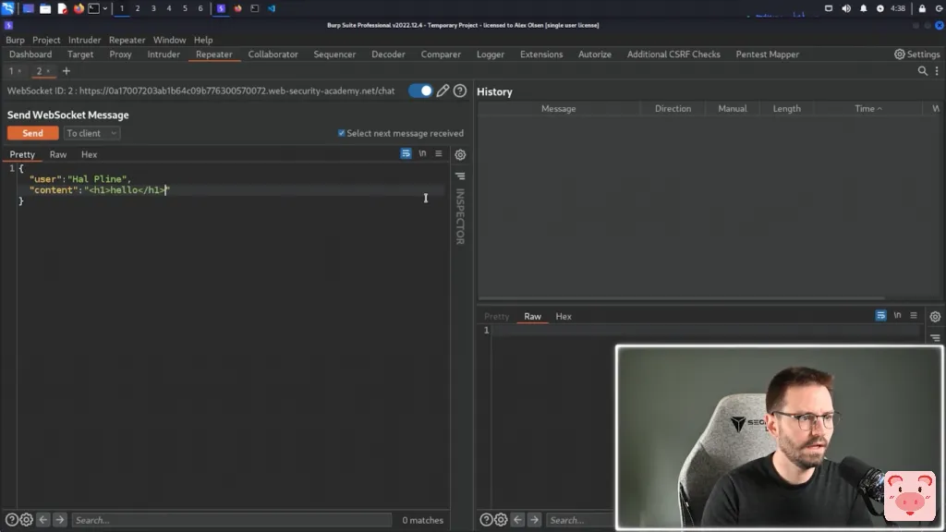Open the help icon next to WebSocket toggle
Viewport: 946px width, 532px height.
(460, 91)
